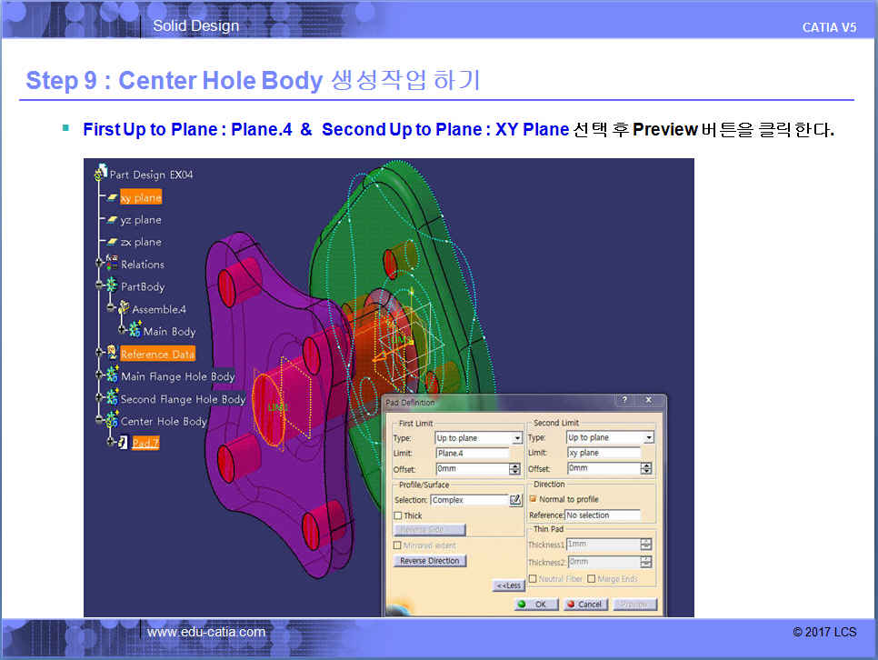Viewport: 878px width, 660px height.
Task: Open the profile sketch editor icon beside Selection
Action: coord(515,500)
